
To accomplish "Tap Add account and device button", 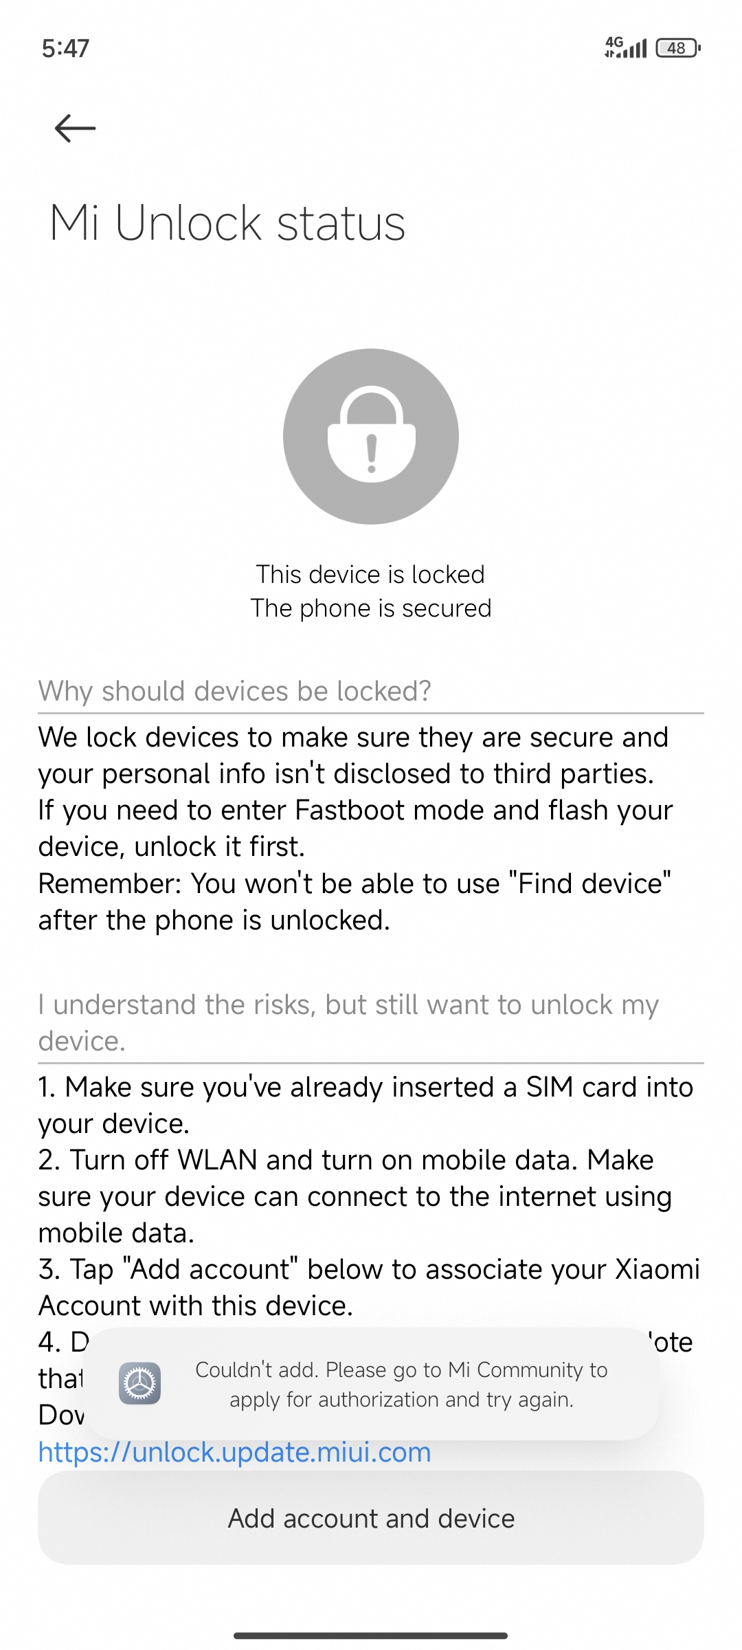I will click(x=371, y=1518).
